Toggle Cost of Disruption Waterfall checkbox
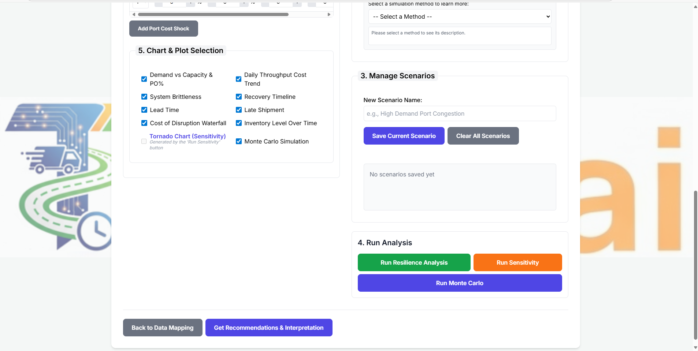This screenshot has width=698, height=351. click(x=144, y=123)
